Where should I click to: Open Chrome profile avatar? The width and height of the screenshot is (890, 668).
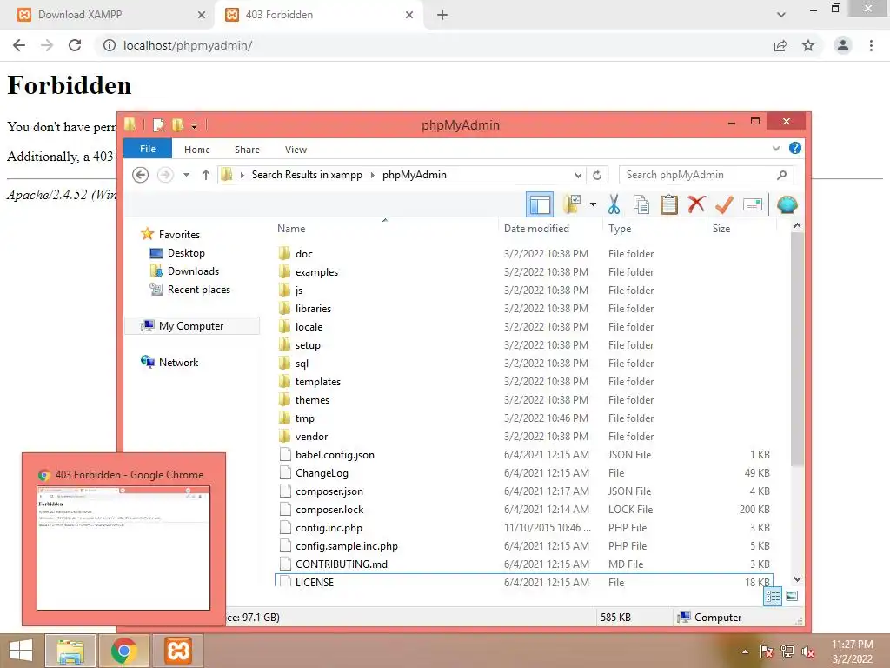pos(843,45)
